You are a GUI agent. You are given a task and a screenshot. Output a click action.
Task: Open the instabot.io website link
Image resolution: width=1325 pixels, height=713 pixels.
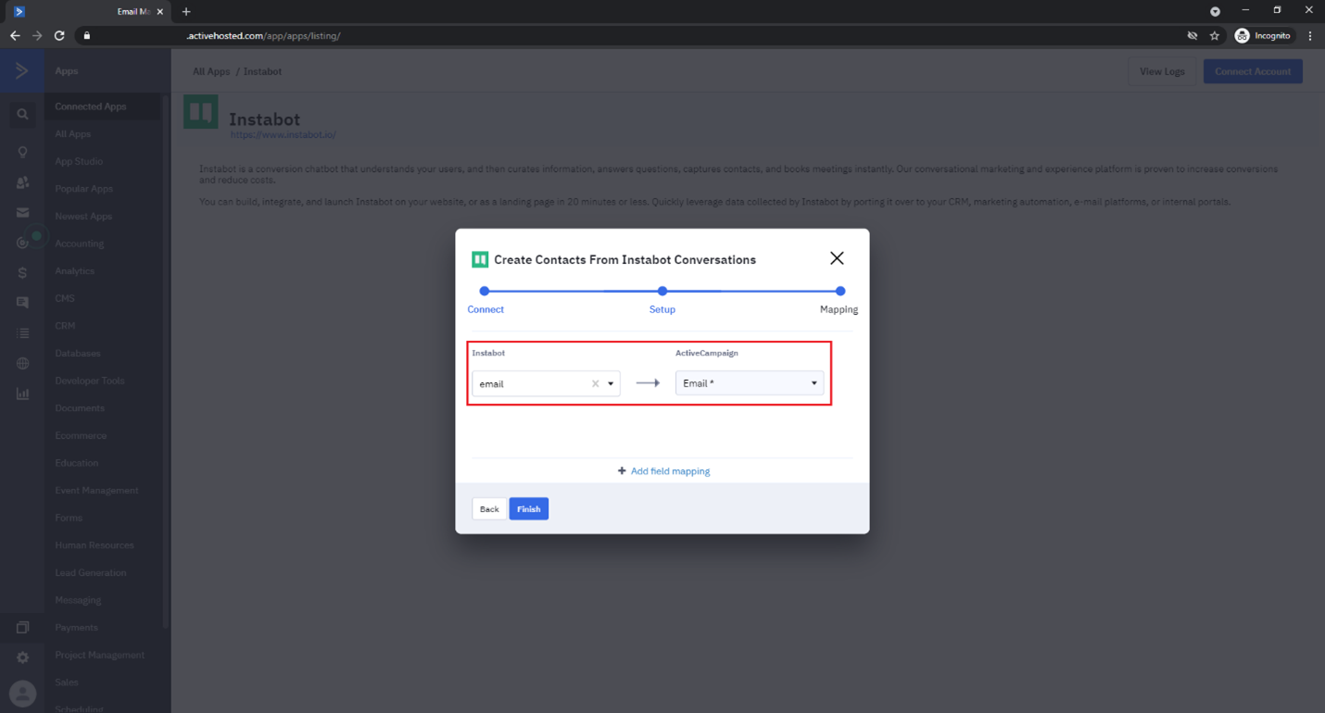(x=284, y=135)
